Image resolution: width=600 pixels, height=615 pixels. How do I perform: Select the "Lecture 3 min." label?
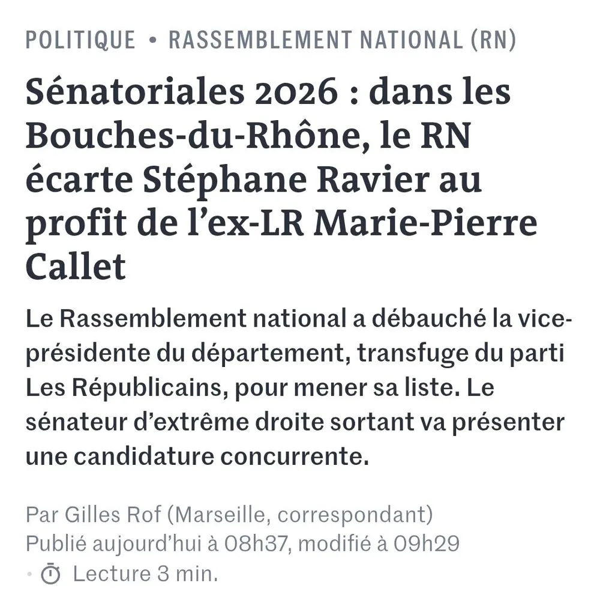tap(145, 574)
